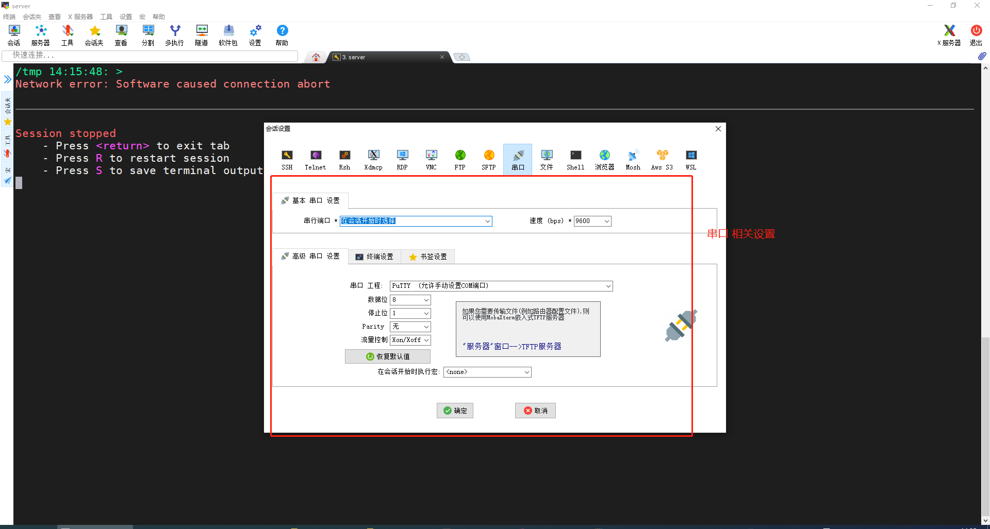
Task: Click the sidebar star favorites icon
Action: click(x=7, y=122)
